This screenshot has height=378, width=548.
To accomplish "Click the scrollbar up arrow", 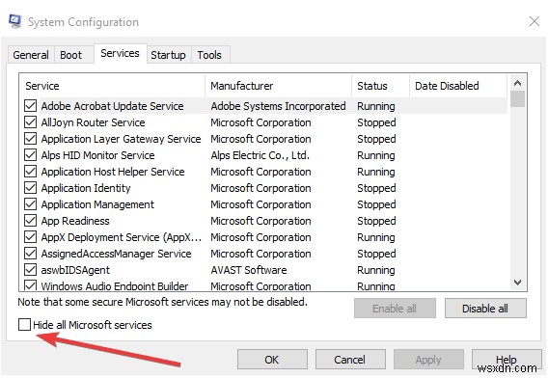I will point(517,83).
